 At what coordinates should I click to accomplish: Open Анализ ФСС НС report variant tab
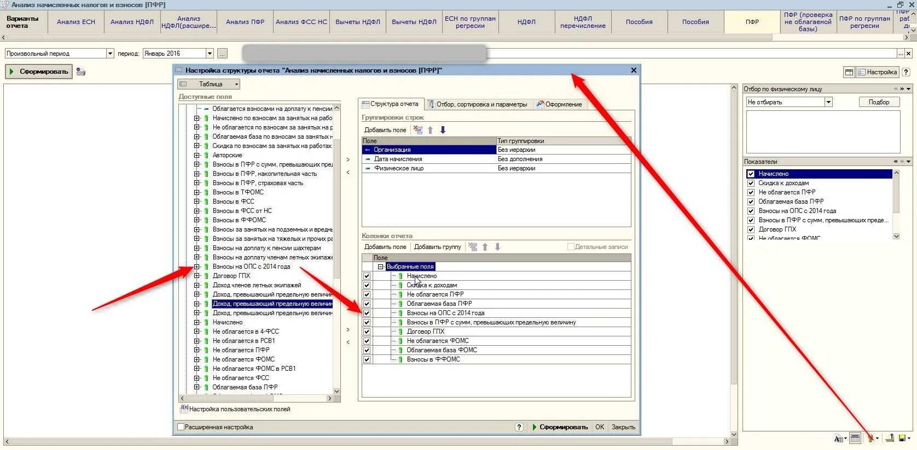click(301, 22)
